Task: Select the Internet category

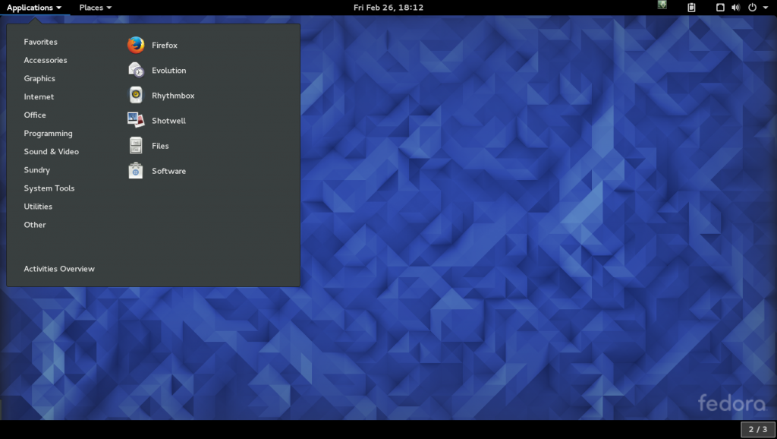Action: pos(39,96)
